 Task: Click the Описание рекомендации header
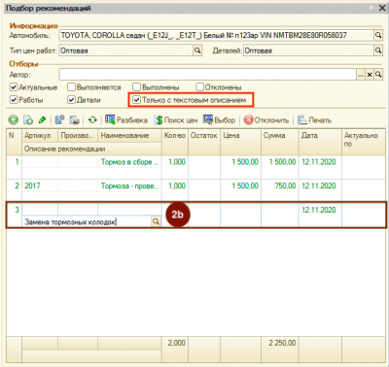pyautogui.click(x=91, y=149)
